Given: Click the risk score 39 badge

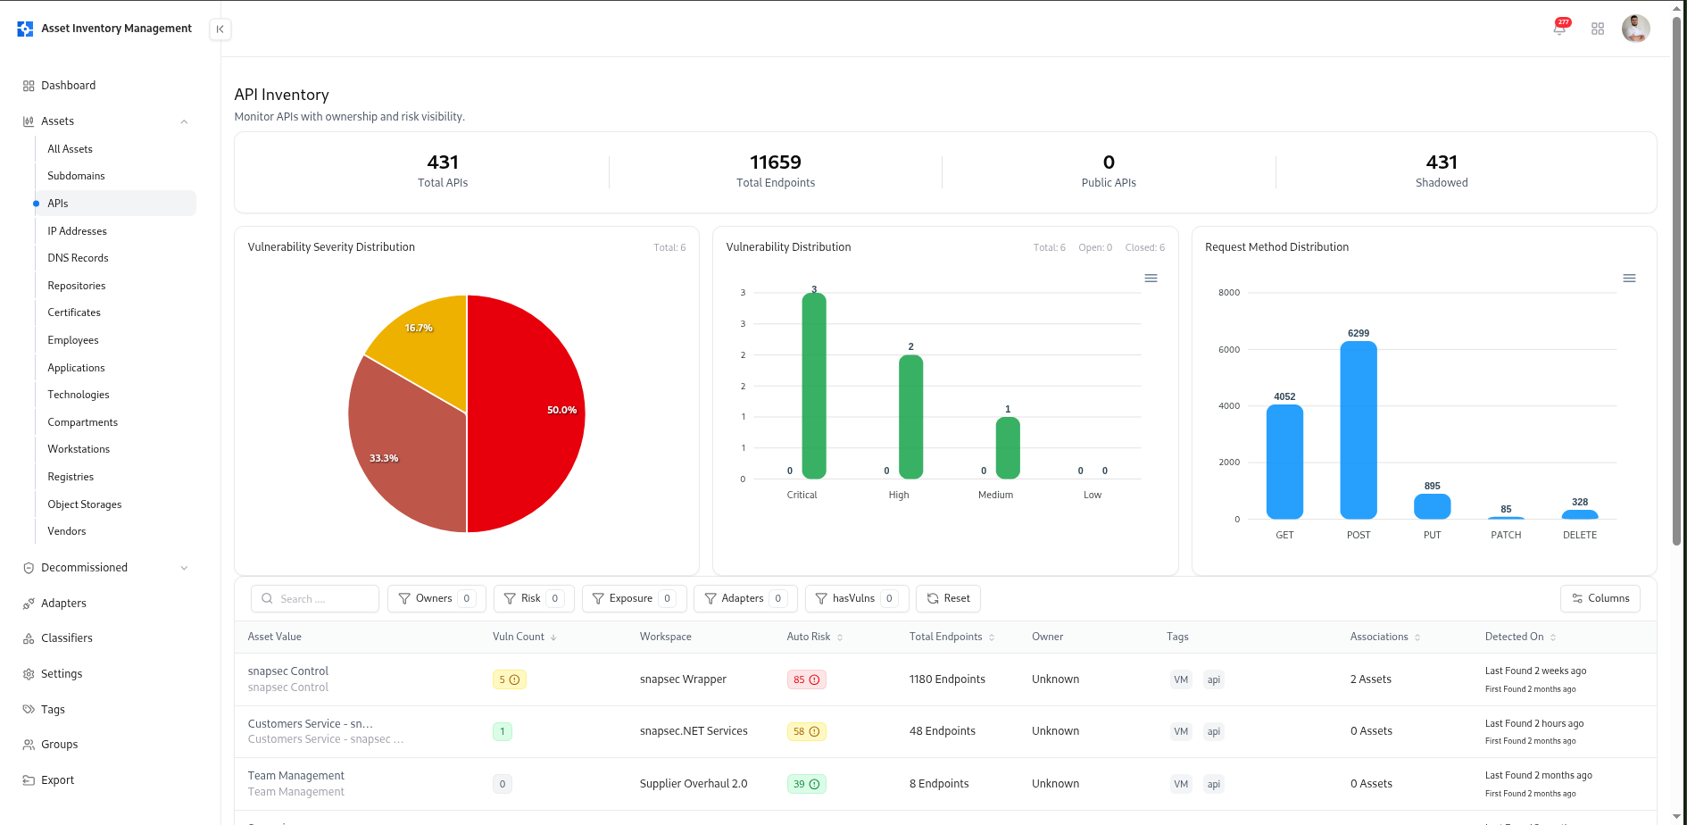Looking at the screenshot, I should click(x=806, y=784).
